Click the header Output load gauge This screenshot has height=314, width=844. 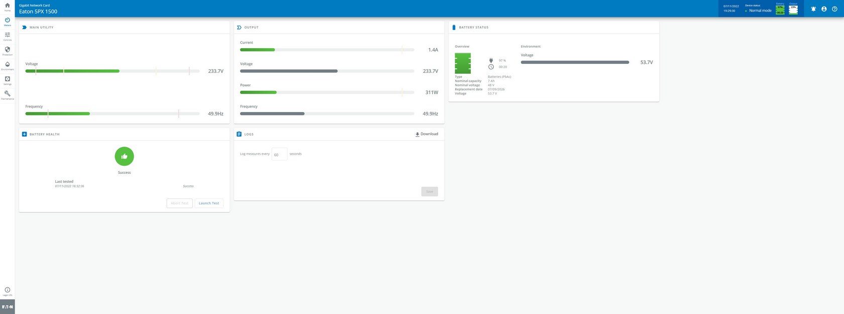tap(793, 9)
